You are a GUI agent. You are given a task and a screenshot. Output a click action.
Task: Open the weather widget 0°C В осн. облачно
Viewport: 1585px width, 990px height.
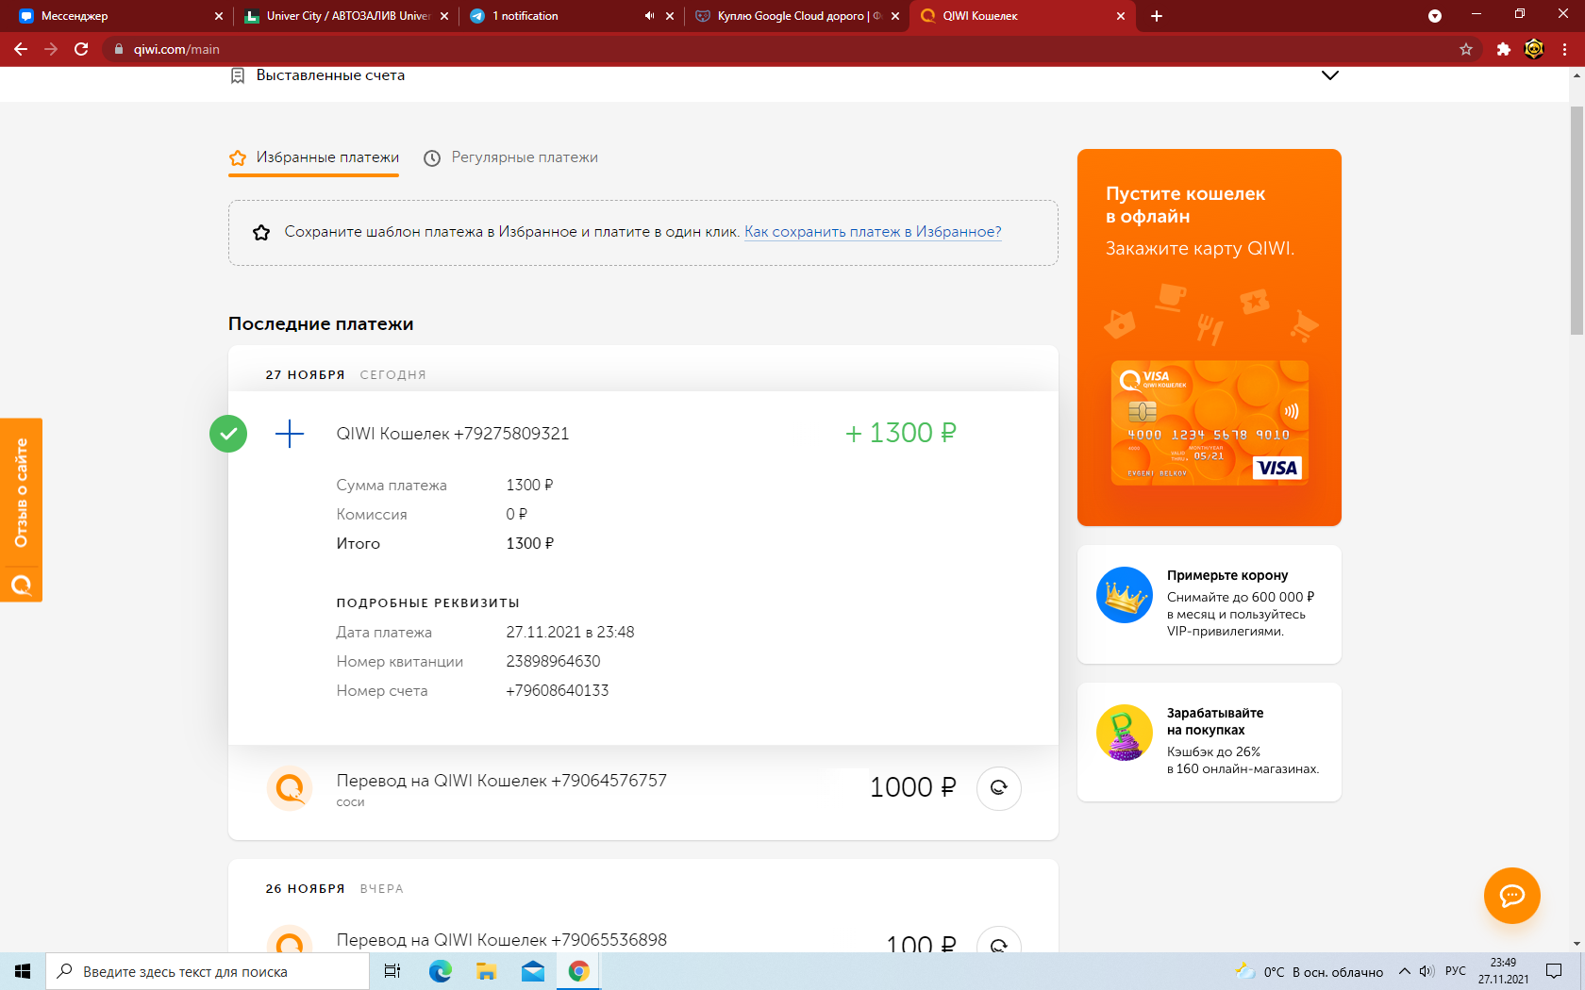[x=1310, y=971]
